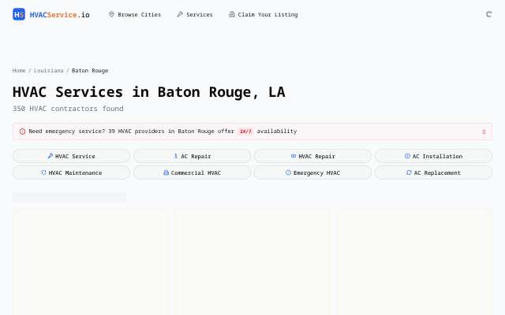Select the AC Repair filter

(x=192, y=156)
